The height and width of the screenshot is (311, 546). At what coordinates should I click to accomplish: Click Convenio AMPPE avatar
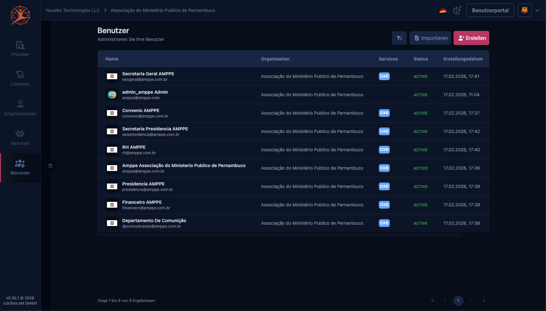pos(112,113)
